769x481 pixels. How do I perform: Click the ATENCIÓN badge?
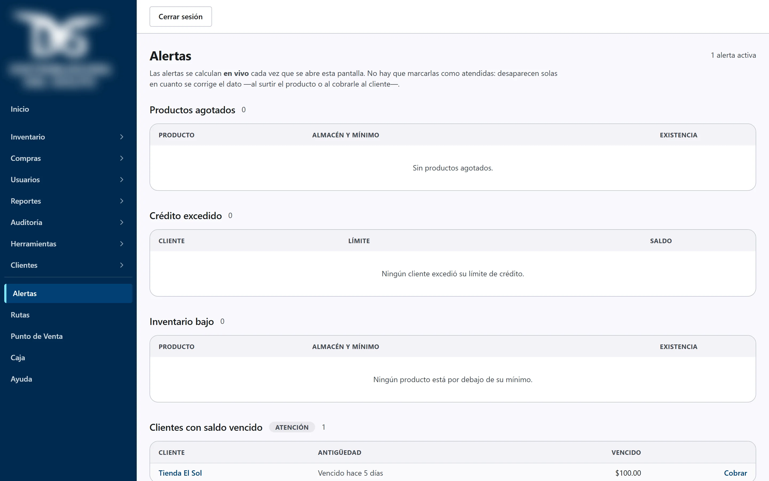(x=292, y=427)
